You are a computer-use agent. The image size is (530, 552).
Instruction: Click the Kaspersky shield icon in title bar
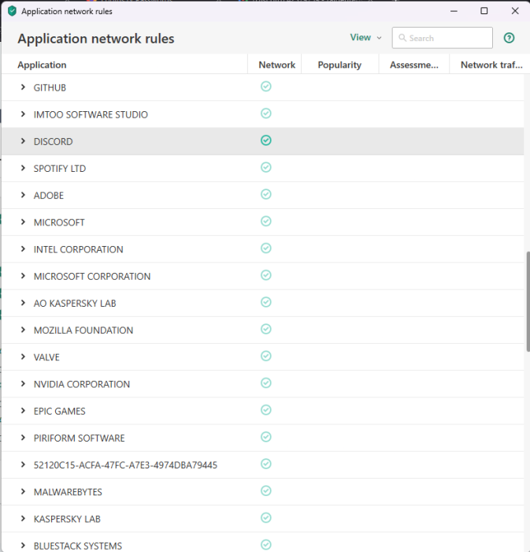click(x=12, y=11)
